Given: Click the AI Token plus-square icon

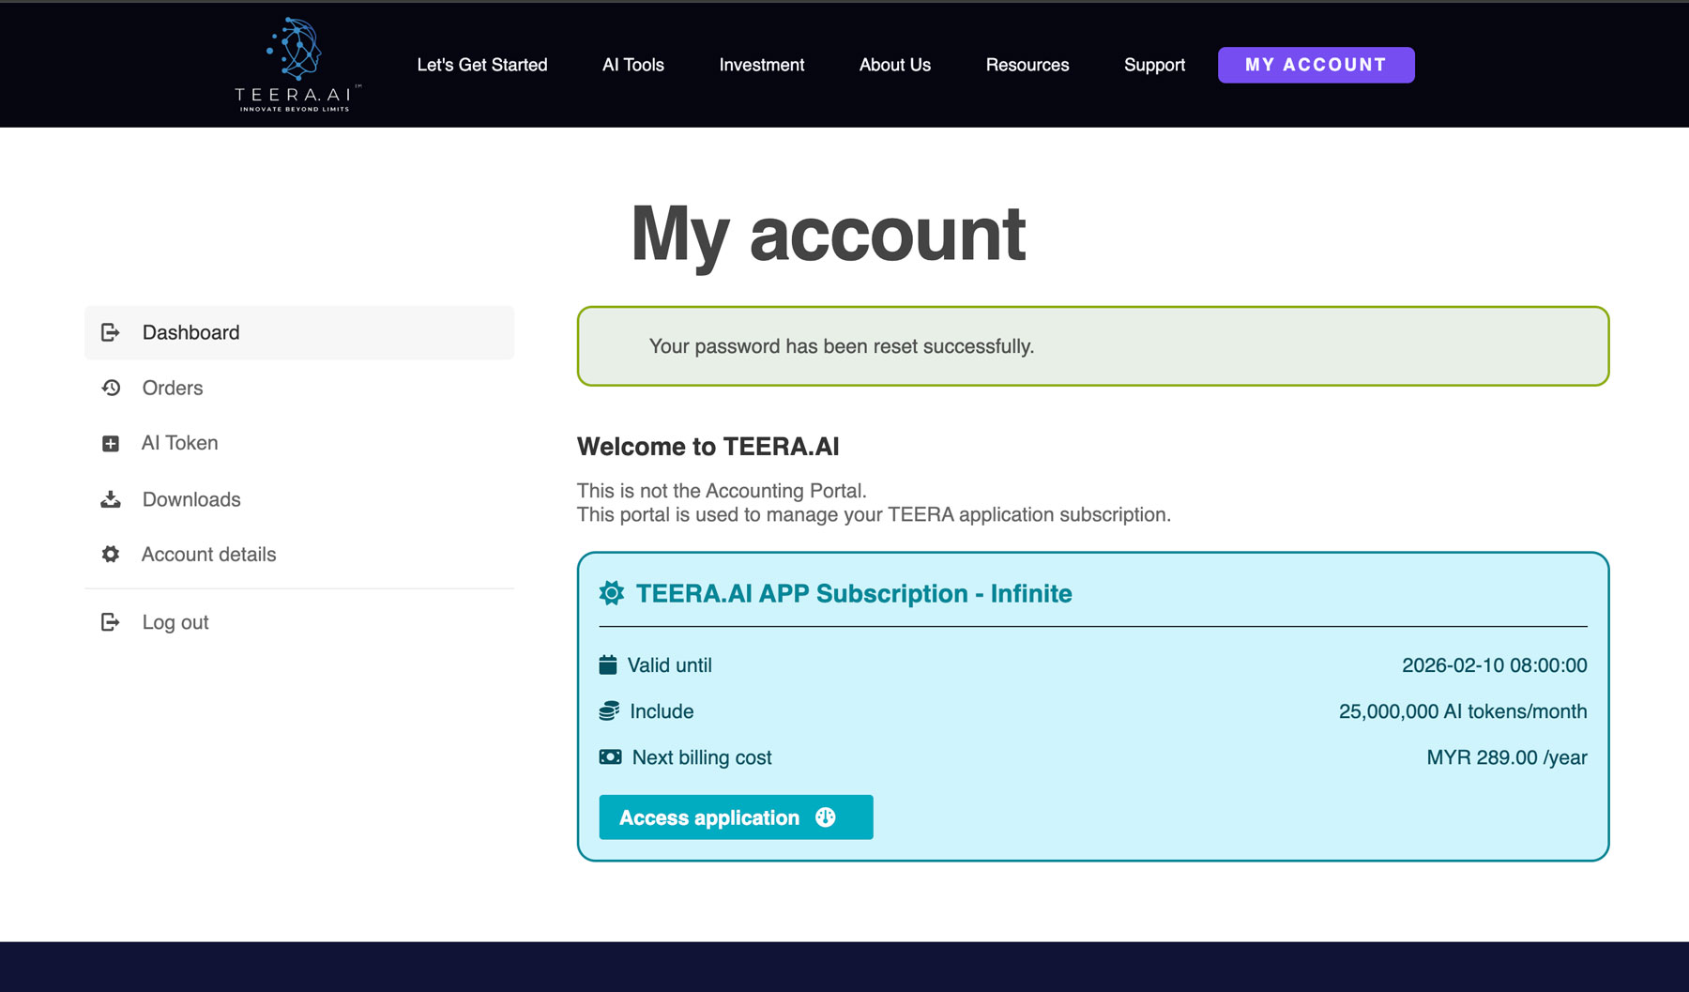Looking at the screenshot, I should (111, 443).
